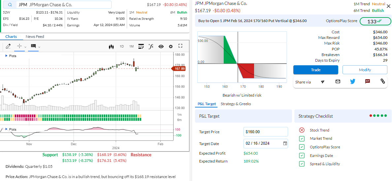
Task: Open chart settings gear icon
Action: click(x=171, y=46)
